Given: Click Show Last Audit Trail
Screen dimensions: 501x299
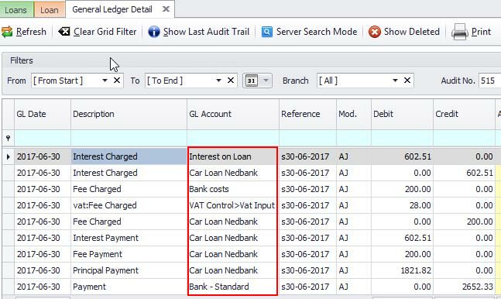Looking at the screenshot, I should coord(206,32).
